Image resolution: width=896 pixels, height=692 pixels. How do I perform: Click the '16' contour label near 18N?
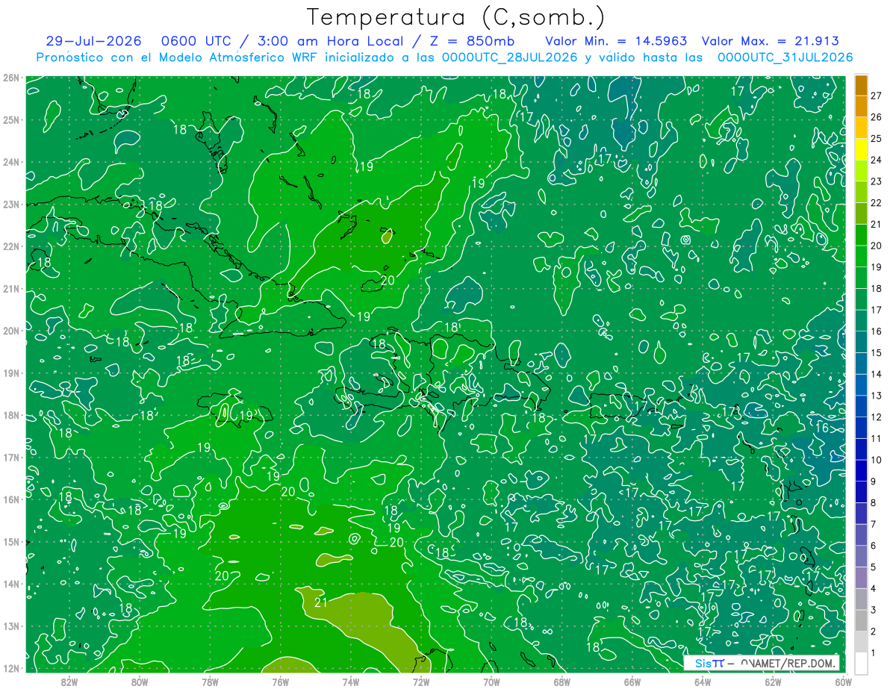pyautogui.click(x=822, y=428)
